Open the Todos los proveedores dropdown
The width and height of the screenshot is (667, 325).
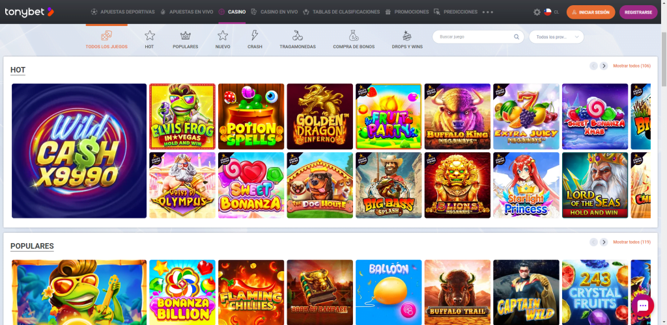point(556,37)
